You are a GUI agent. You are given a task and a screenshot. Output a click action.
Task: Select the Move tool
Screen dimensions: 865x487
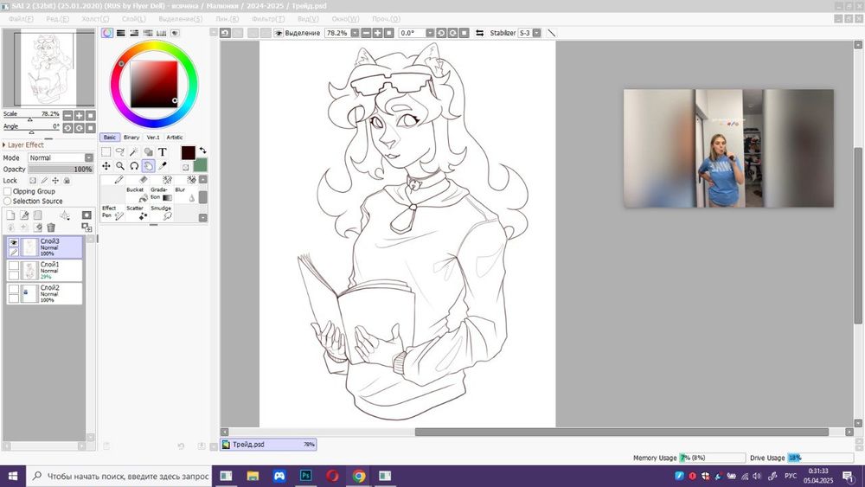point(106,165)
